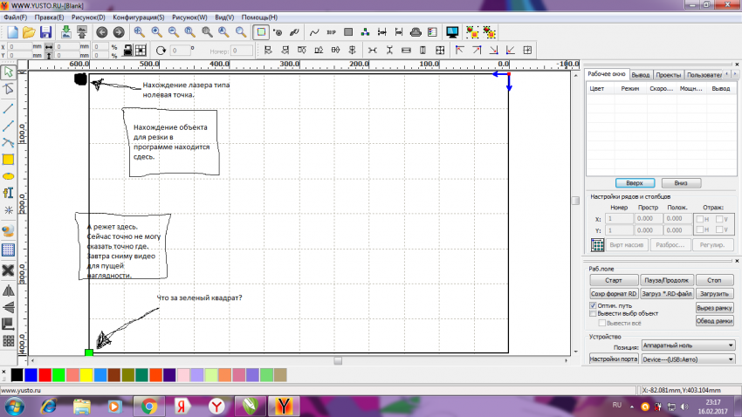Screen dimensions: 742x417
Task: Enable 'Вывести выбр объект' checkbox
Action: pos(594,315)
